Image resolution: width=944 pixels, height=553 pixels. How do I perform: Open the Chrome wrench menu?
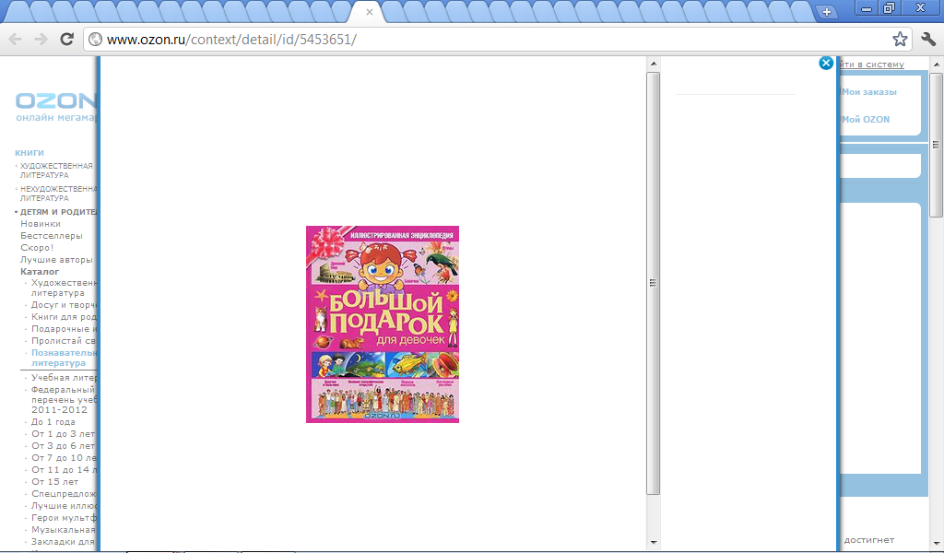928,40
